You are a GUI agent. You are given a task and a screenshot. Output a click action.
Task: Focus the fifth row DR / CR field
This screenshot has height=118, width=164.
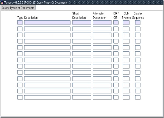[116, 47]
